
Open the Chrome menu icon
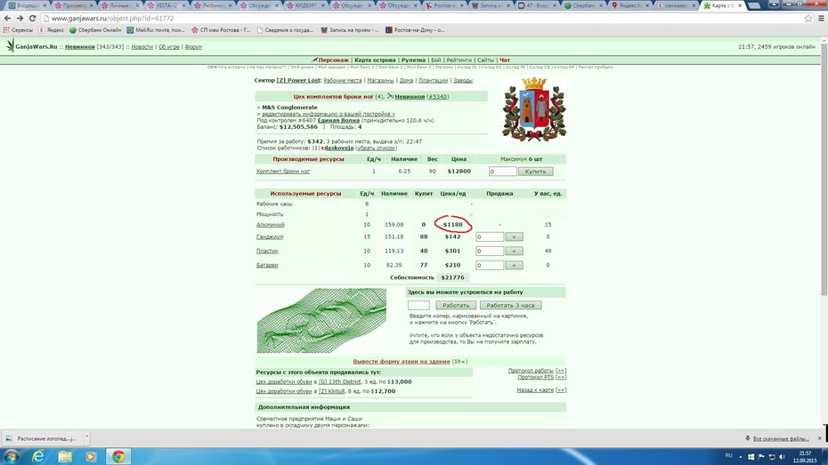coord(821,18)
